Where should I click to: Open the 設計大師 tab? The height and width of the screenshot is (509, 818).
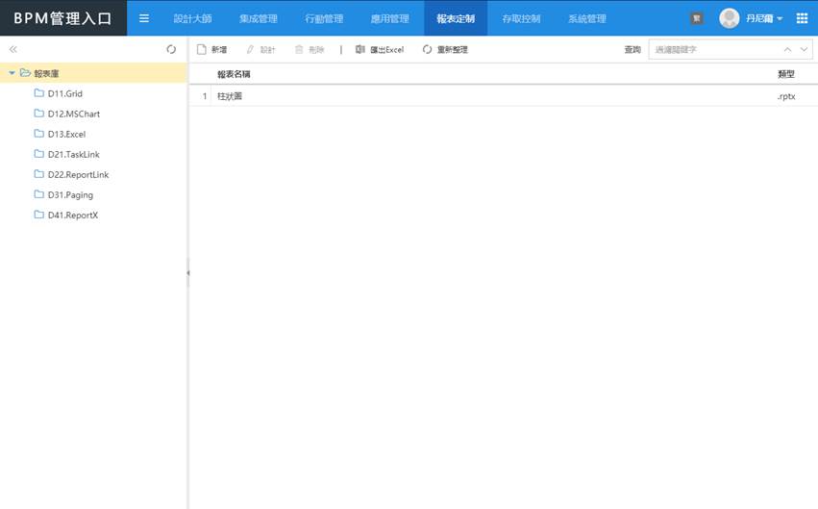click(192, 19)
